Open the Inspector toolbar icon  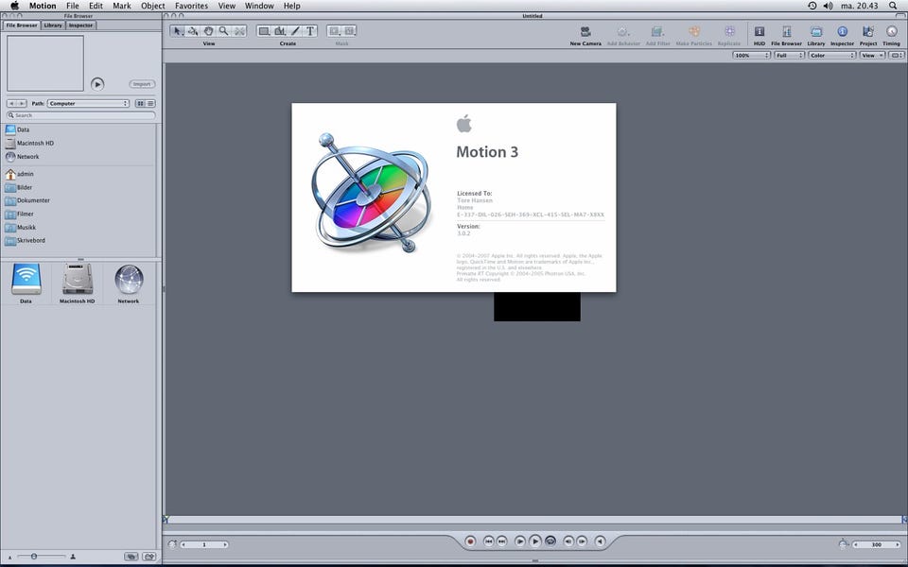pos(842,32)
